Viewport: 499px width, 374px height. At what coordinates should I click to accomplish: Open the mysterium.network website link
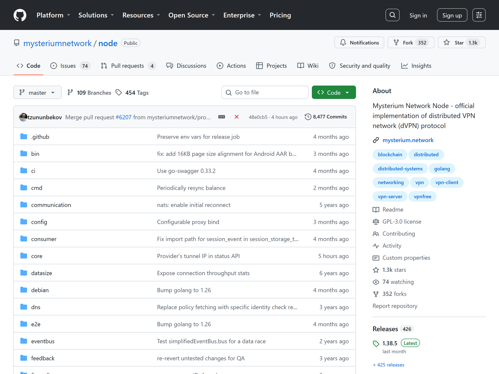[x=408, y=140]
